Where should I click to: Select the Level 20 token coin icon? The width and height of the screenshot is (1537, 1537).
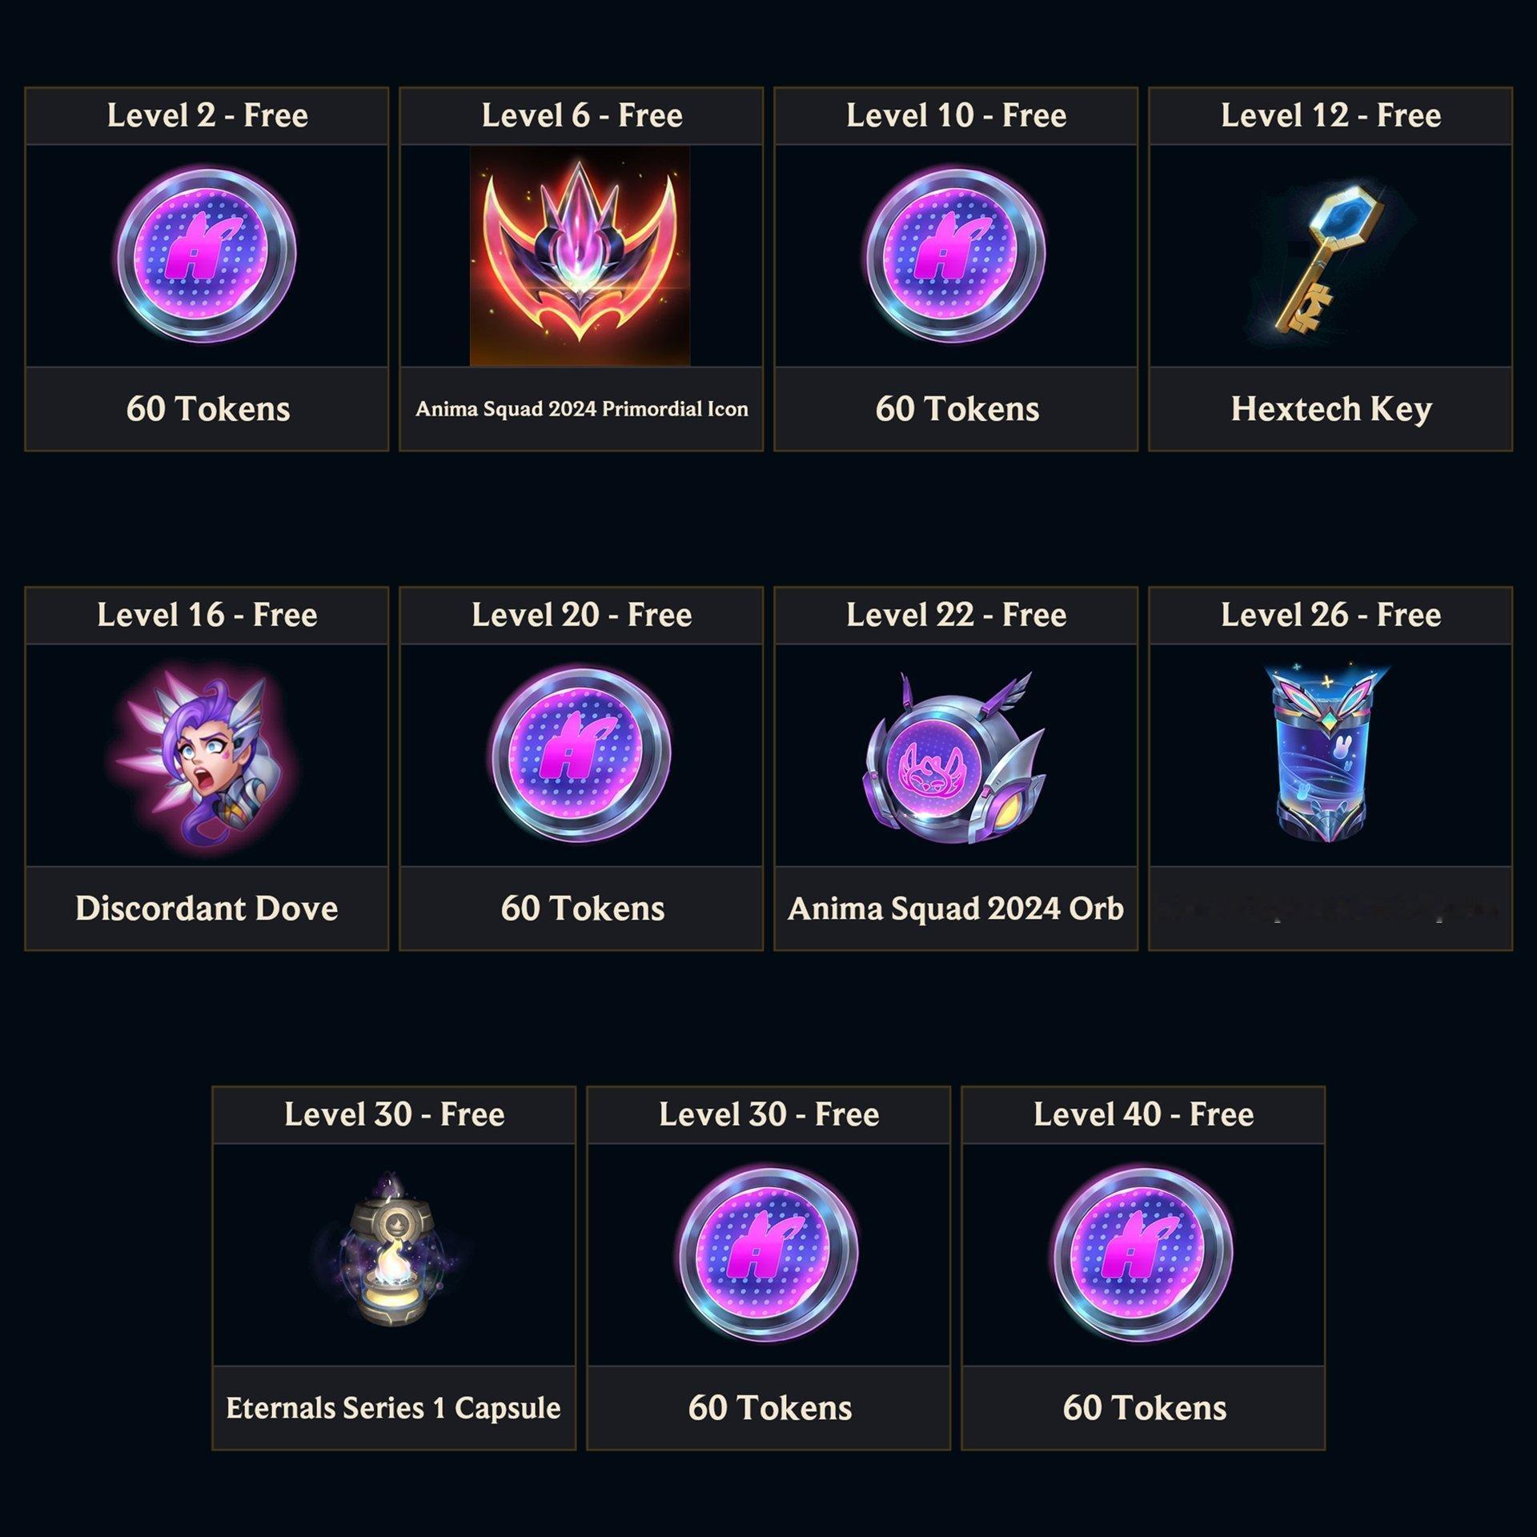pyautogui.click(x=581, y=754)
